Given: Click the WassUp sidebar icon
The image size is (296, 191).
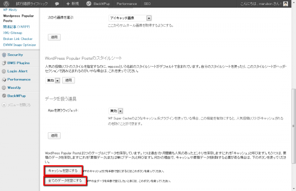Looking at the screenshot, I should pos(4,88).
